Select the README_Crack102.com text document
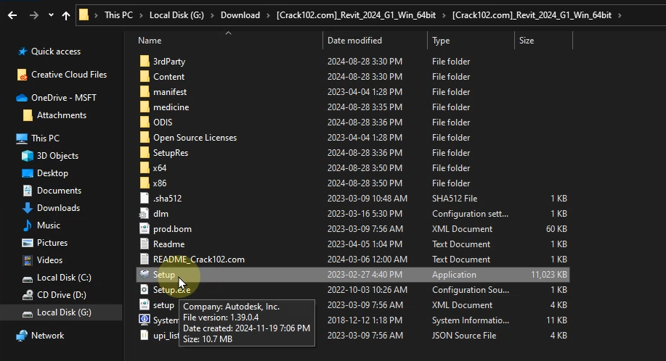 198,260
